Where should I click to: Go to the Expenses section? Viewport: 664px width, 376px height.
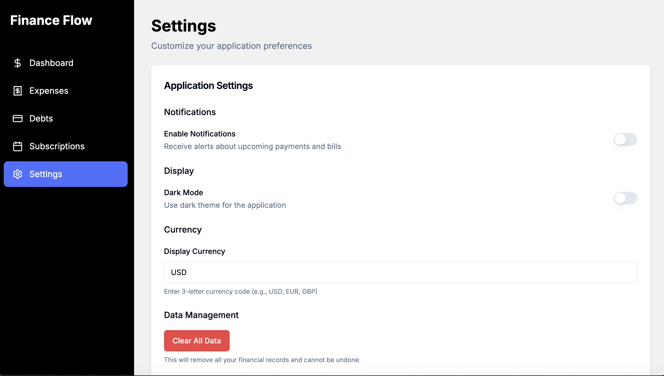point(49,91)
